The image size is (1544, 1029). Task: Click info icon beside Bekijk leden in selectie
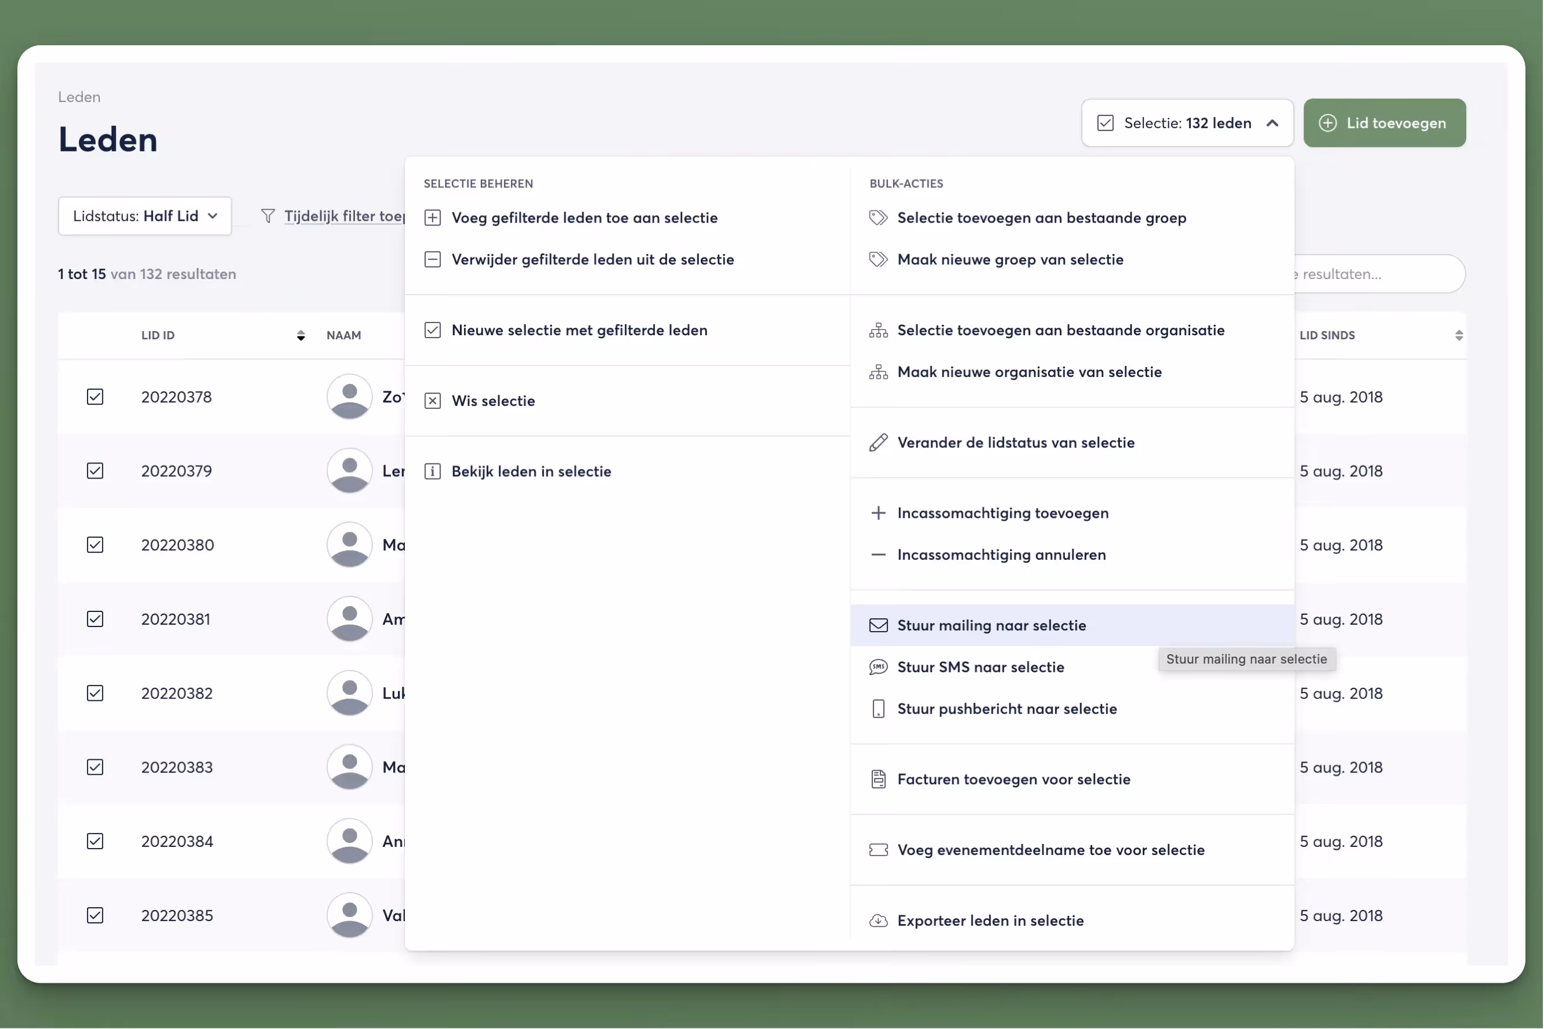[433, 472]
